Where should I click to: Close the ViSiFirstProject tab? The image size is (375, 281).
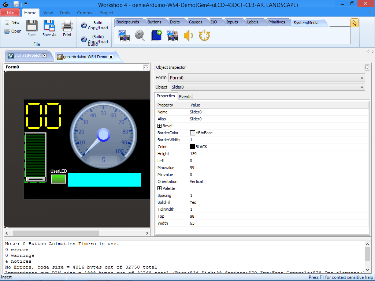point(44,55)
